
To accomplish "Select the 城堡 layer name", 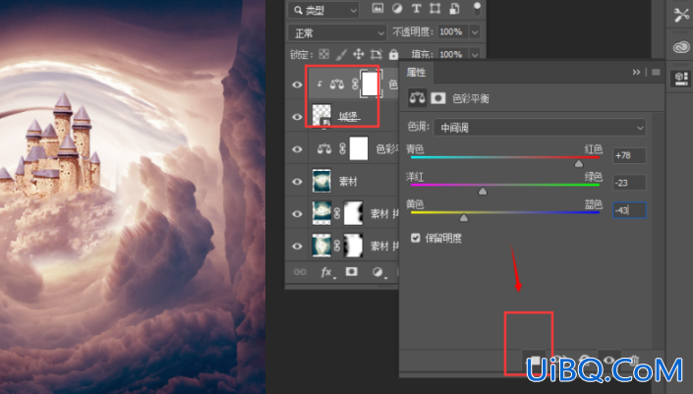I will (349, 117).
